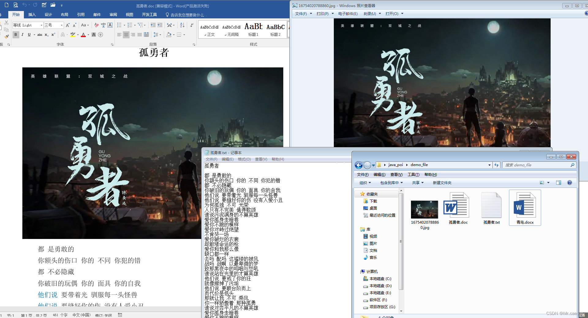588x318 pixels.
Task: Open the font size dropdown 三号
Action: pos(62,25)
